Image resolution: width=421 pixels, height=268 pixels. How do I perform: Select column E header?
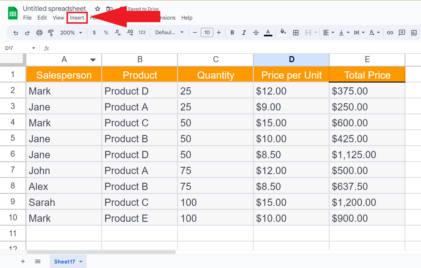[x=367, y=59]
